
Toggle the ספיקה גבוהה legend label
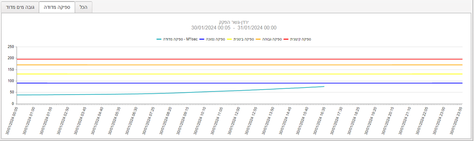click(x=273, y=39)
